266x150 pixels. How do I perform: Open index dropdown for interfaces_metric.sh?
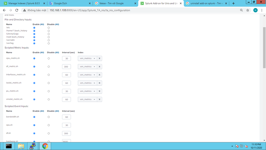pyautogui.click(x=87, y=75)
